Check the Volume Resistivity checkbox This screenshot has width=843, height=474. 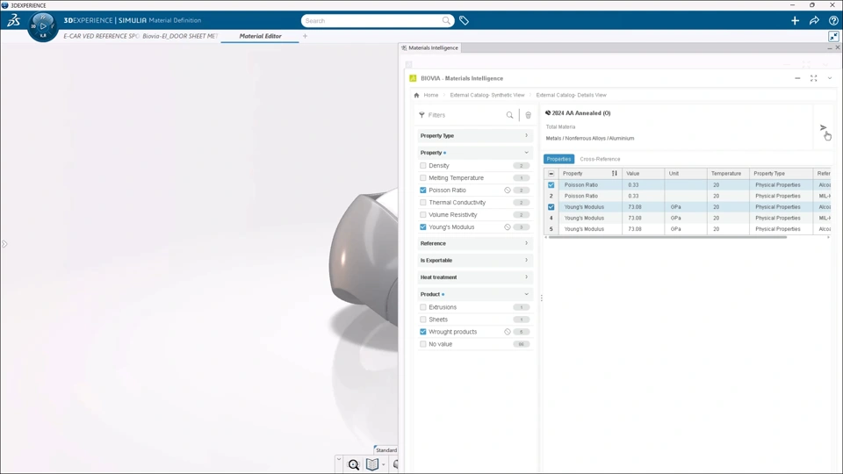[x=423, y=215]
